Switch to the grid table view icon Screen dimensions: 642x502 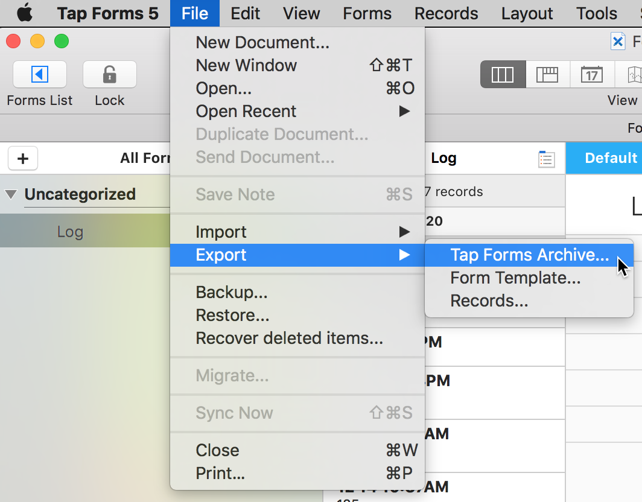tap(547, 75)
